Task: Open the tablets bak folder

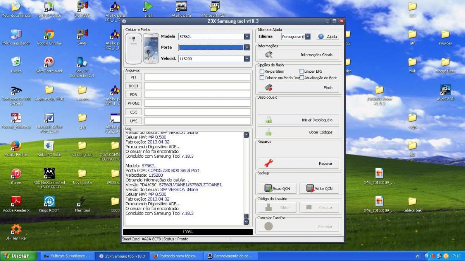Action: coord(412,204)
